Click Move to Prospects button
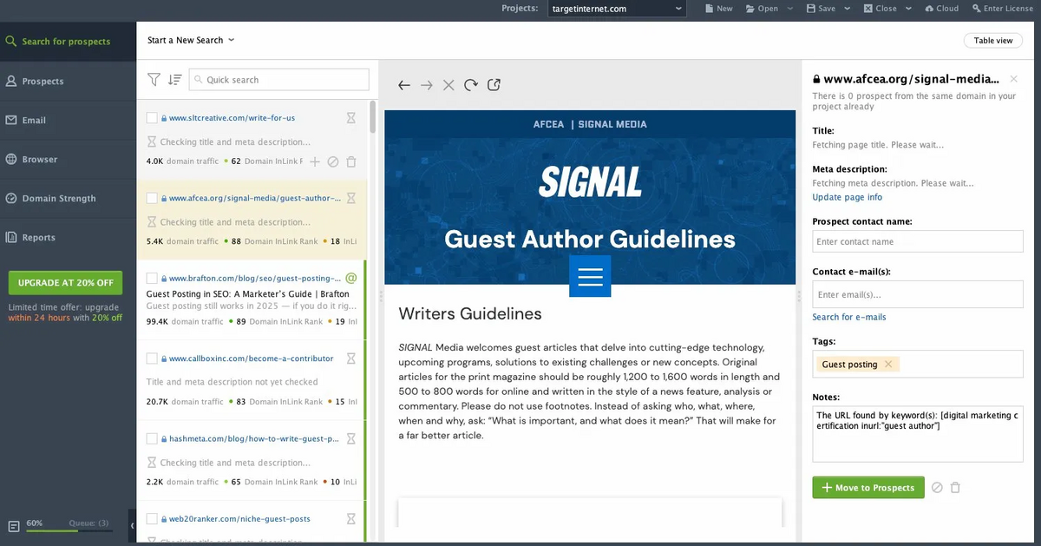The image size is (1041, 546). 868,488
